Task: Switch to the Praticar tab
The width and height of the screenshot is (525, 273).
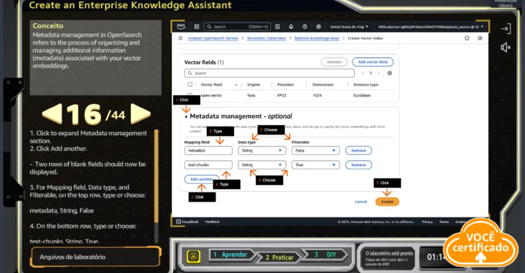Action: coord(279,257)
